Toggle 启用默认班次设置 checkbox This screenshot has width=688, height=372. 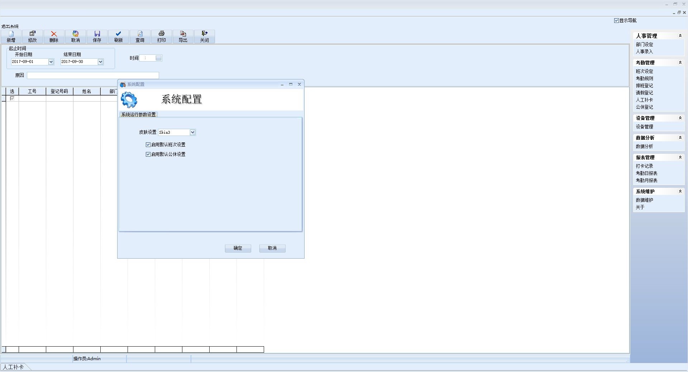tap(148, 145)
